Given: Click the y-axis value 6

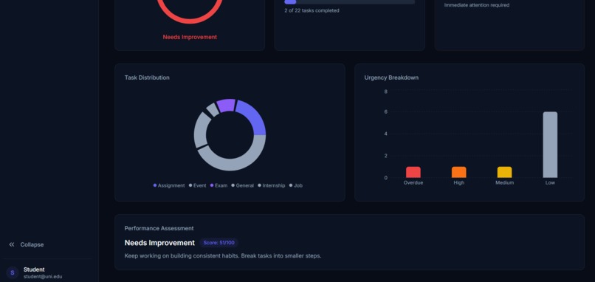Looking at the screenshot, I should 385,111.
